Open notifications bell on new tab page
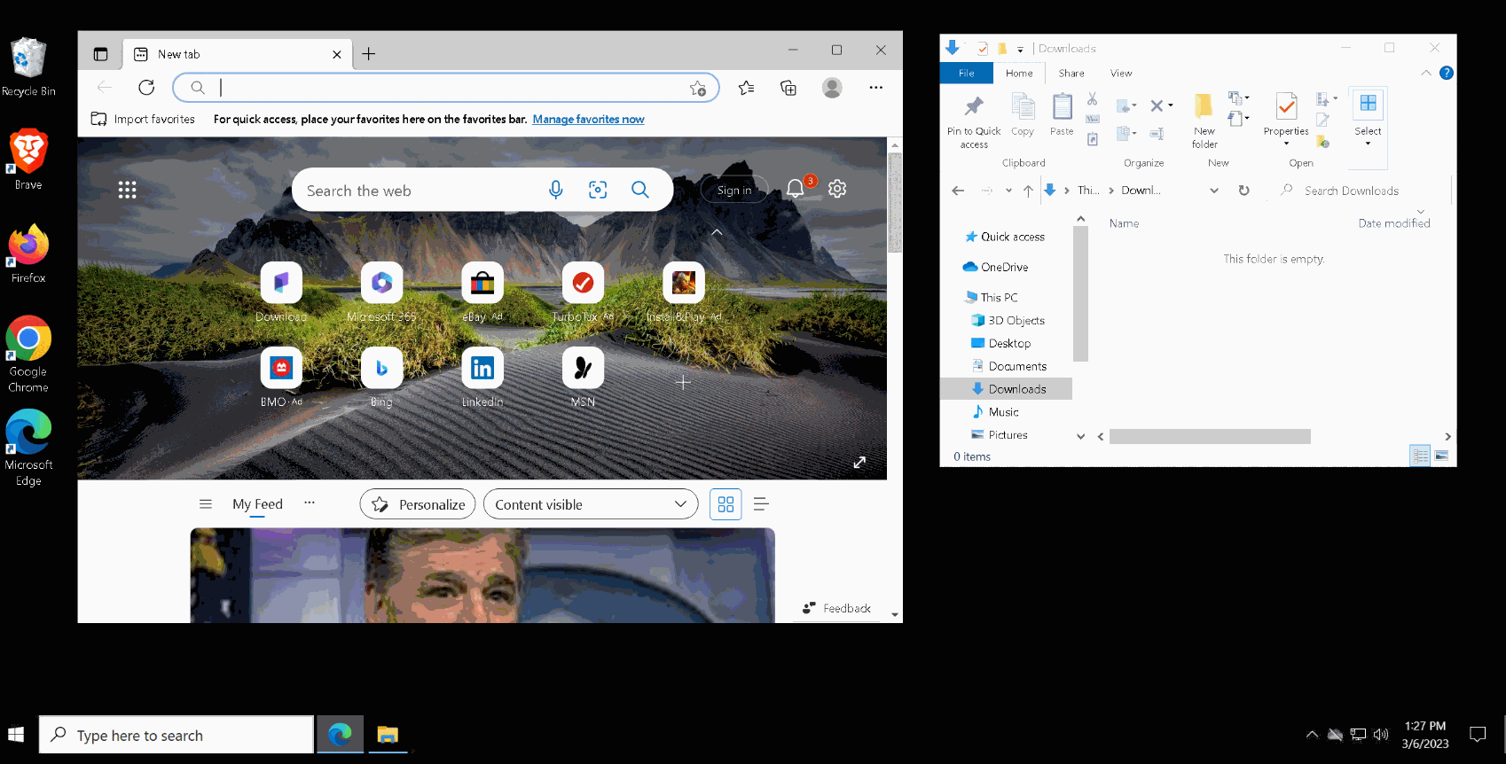 (x=796, y=188)
